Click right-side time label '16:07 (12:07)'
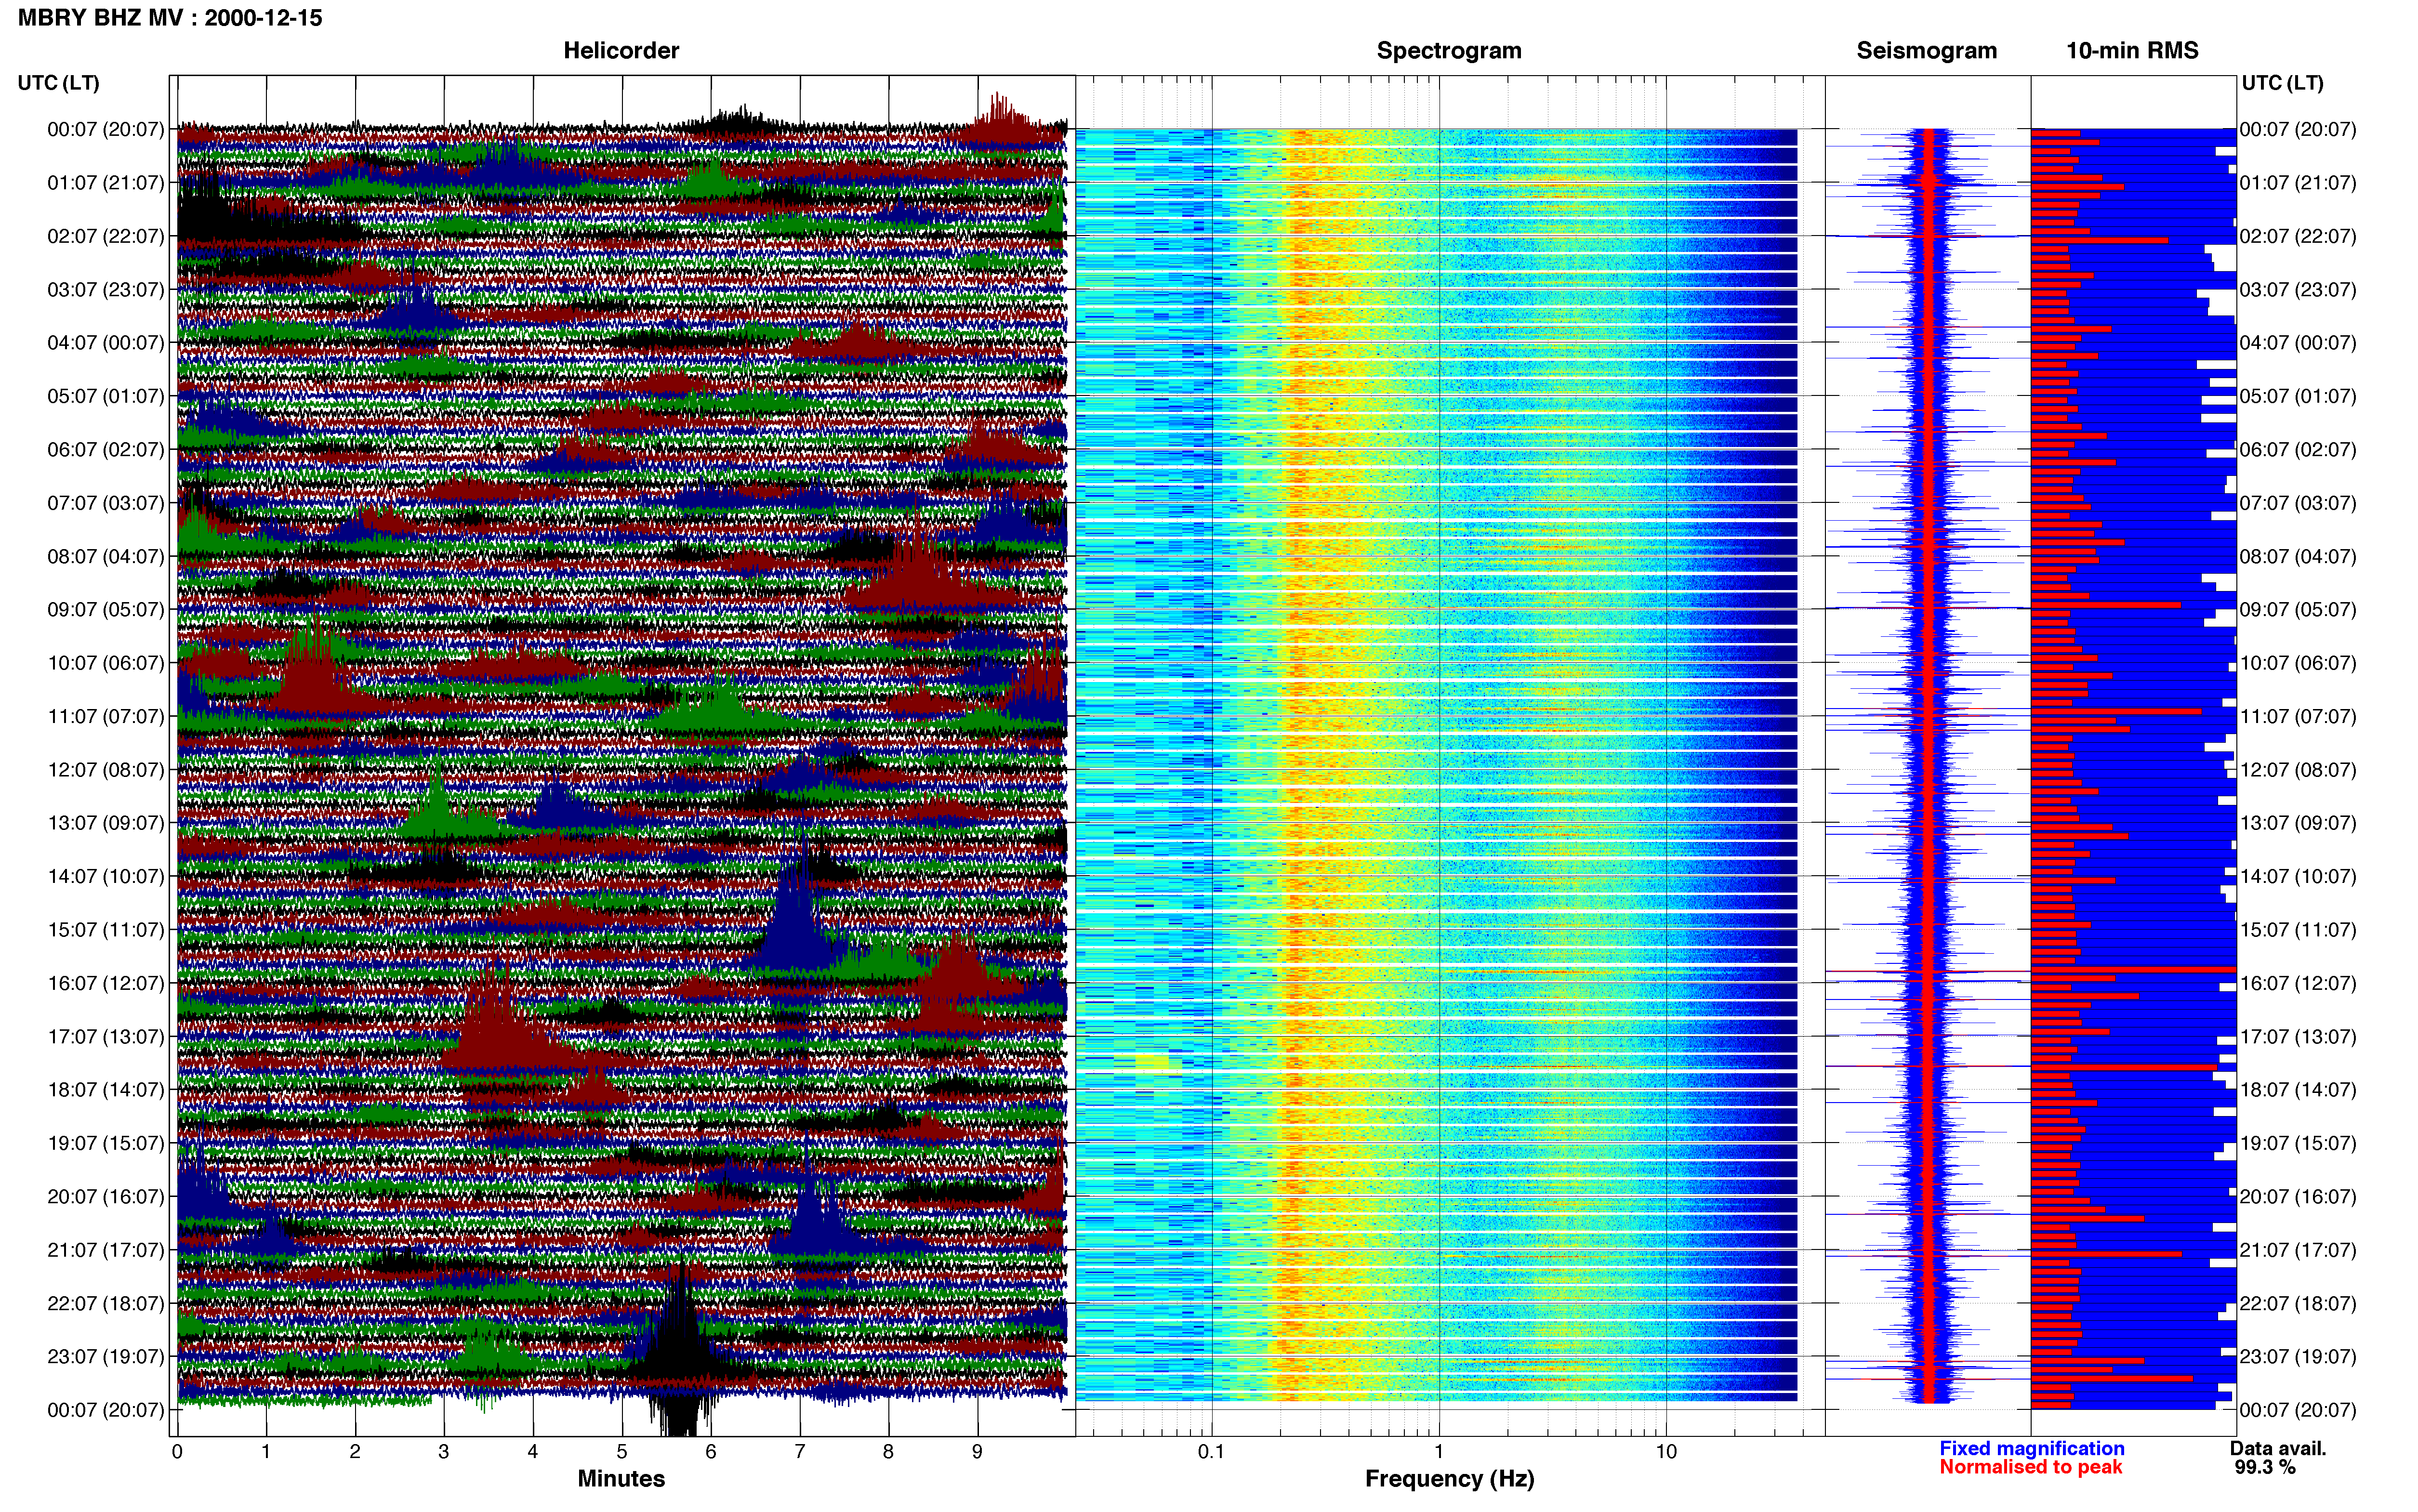 point(2298,982)
